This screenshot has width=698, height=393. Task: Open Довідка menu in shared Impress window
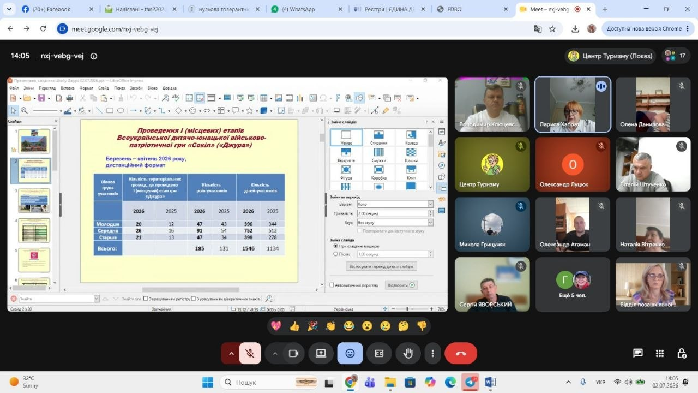[x=170, y=88]
